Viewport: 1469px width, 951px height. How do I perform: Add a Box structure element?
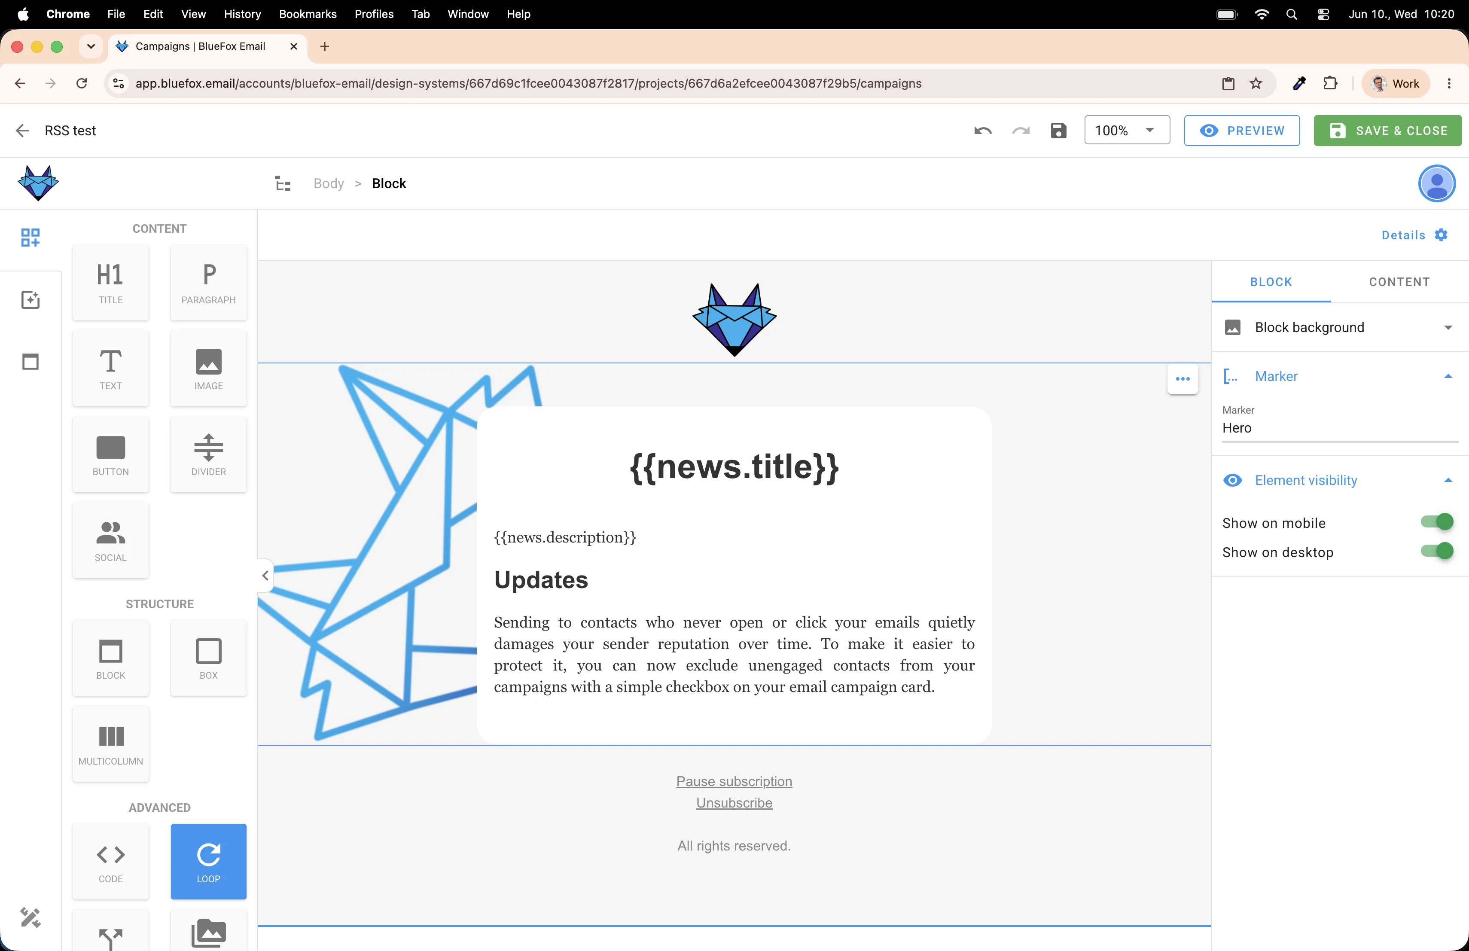pos(209,658)
